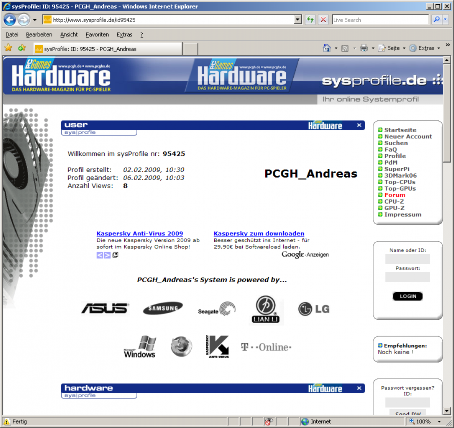Open the address bar URL history dropdown

298,20
